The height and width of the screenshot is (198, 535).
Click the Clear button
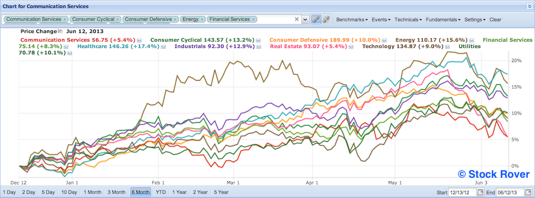click(495, 19)
